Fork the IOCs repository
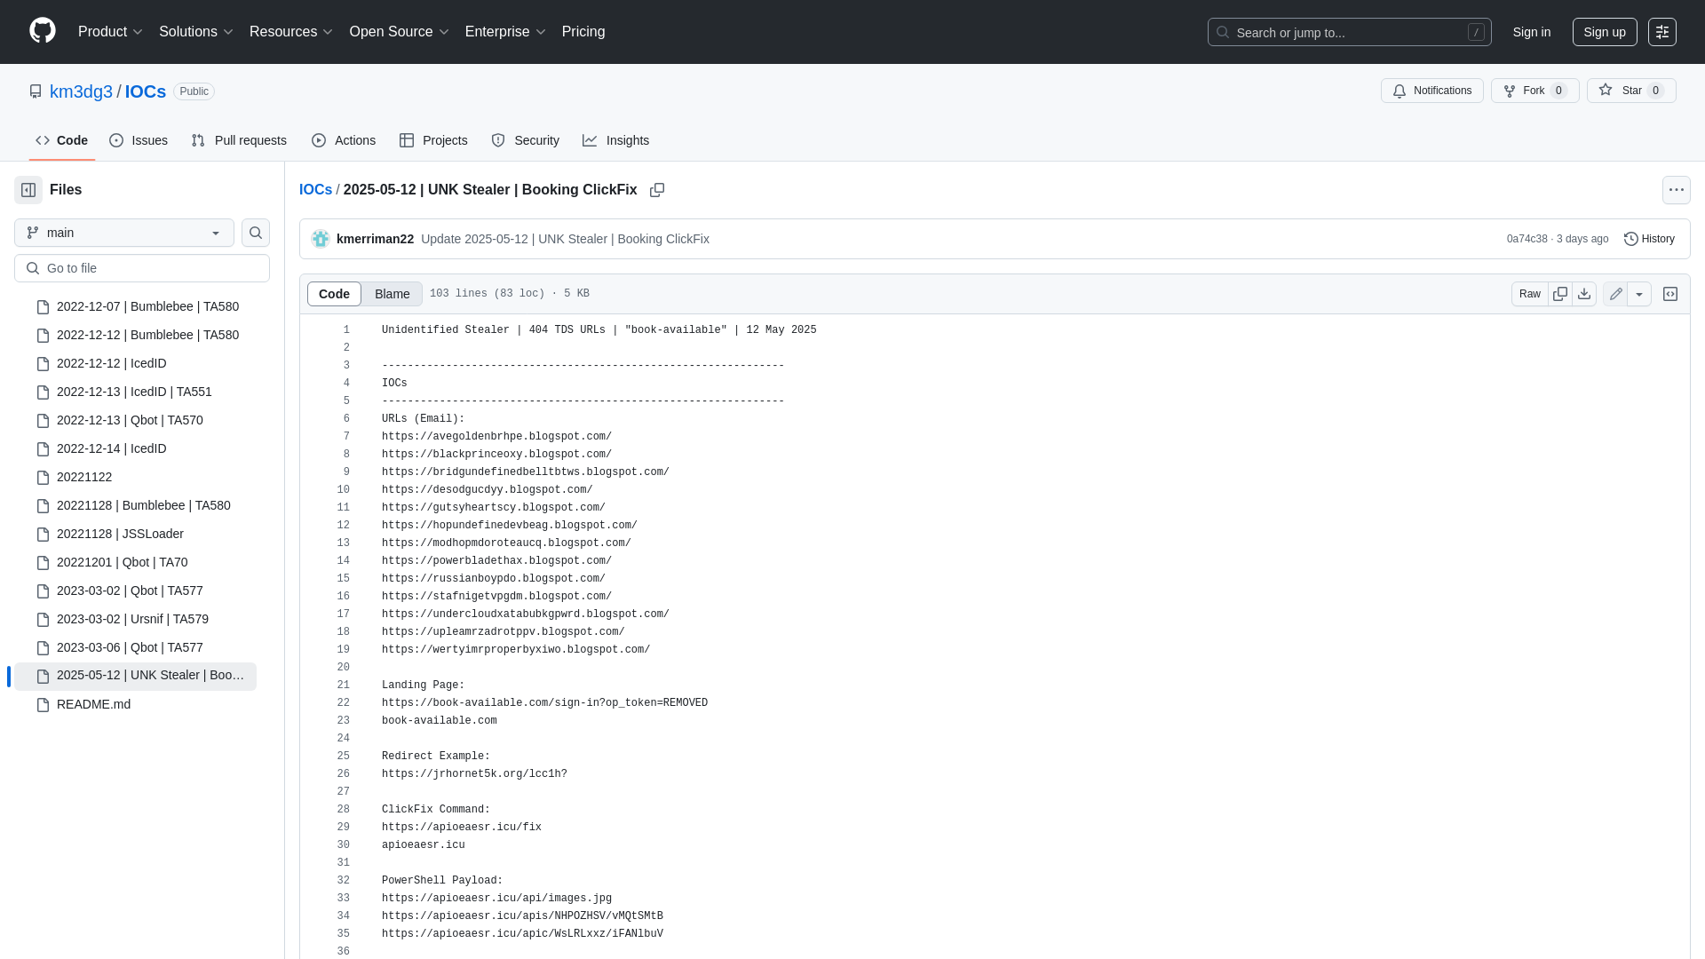The height and width of the screenshot is (959, 1705). coord(1534,91)
